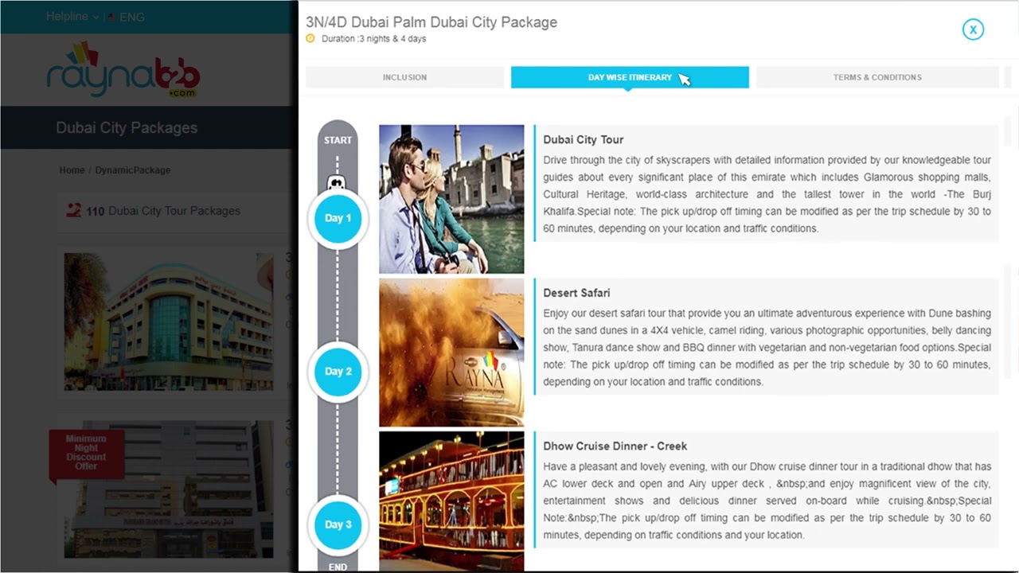Click the Dhow Cruise Dinner - Creek heading
This screenshot has width=1019, height=573.
615,446
